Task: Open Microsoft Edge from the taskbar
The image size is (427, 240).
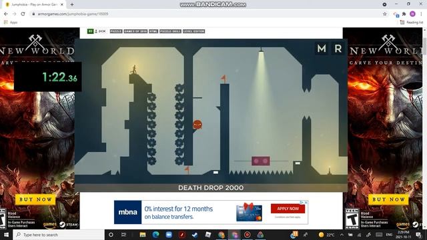Action: [x=155, y=235]
